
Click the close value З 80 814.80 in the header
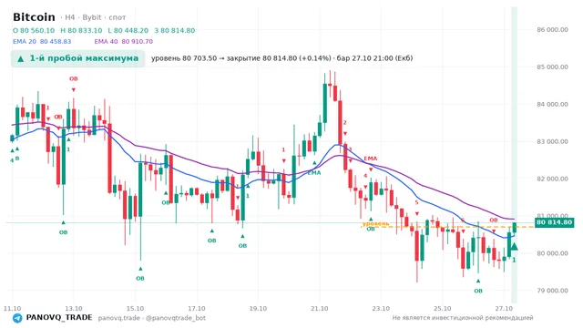pos(175,30)
